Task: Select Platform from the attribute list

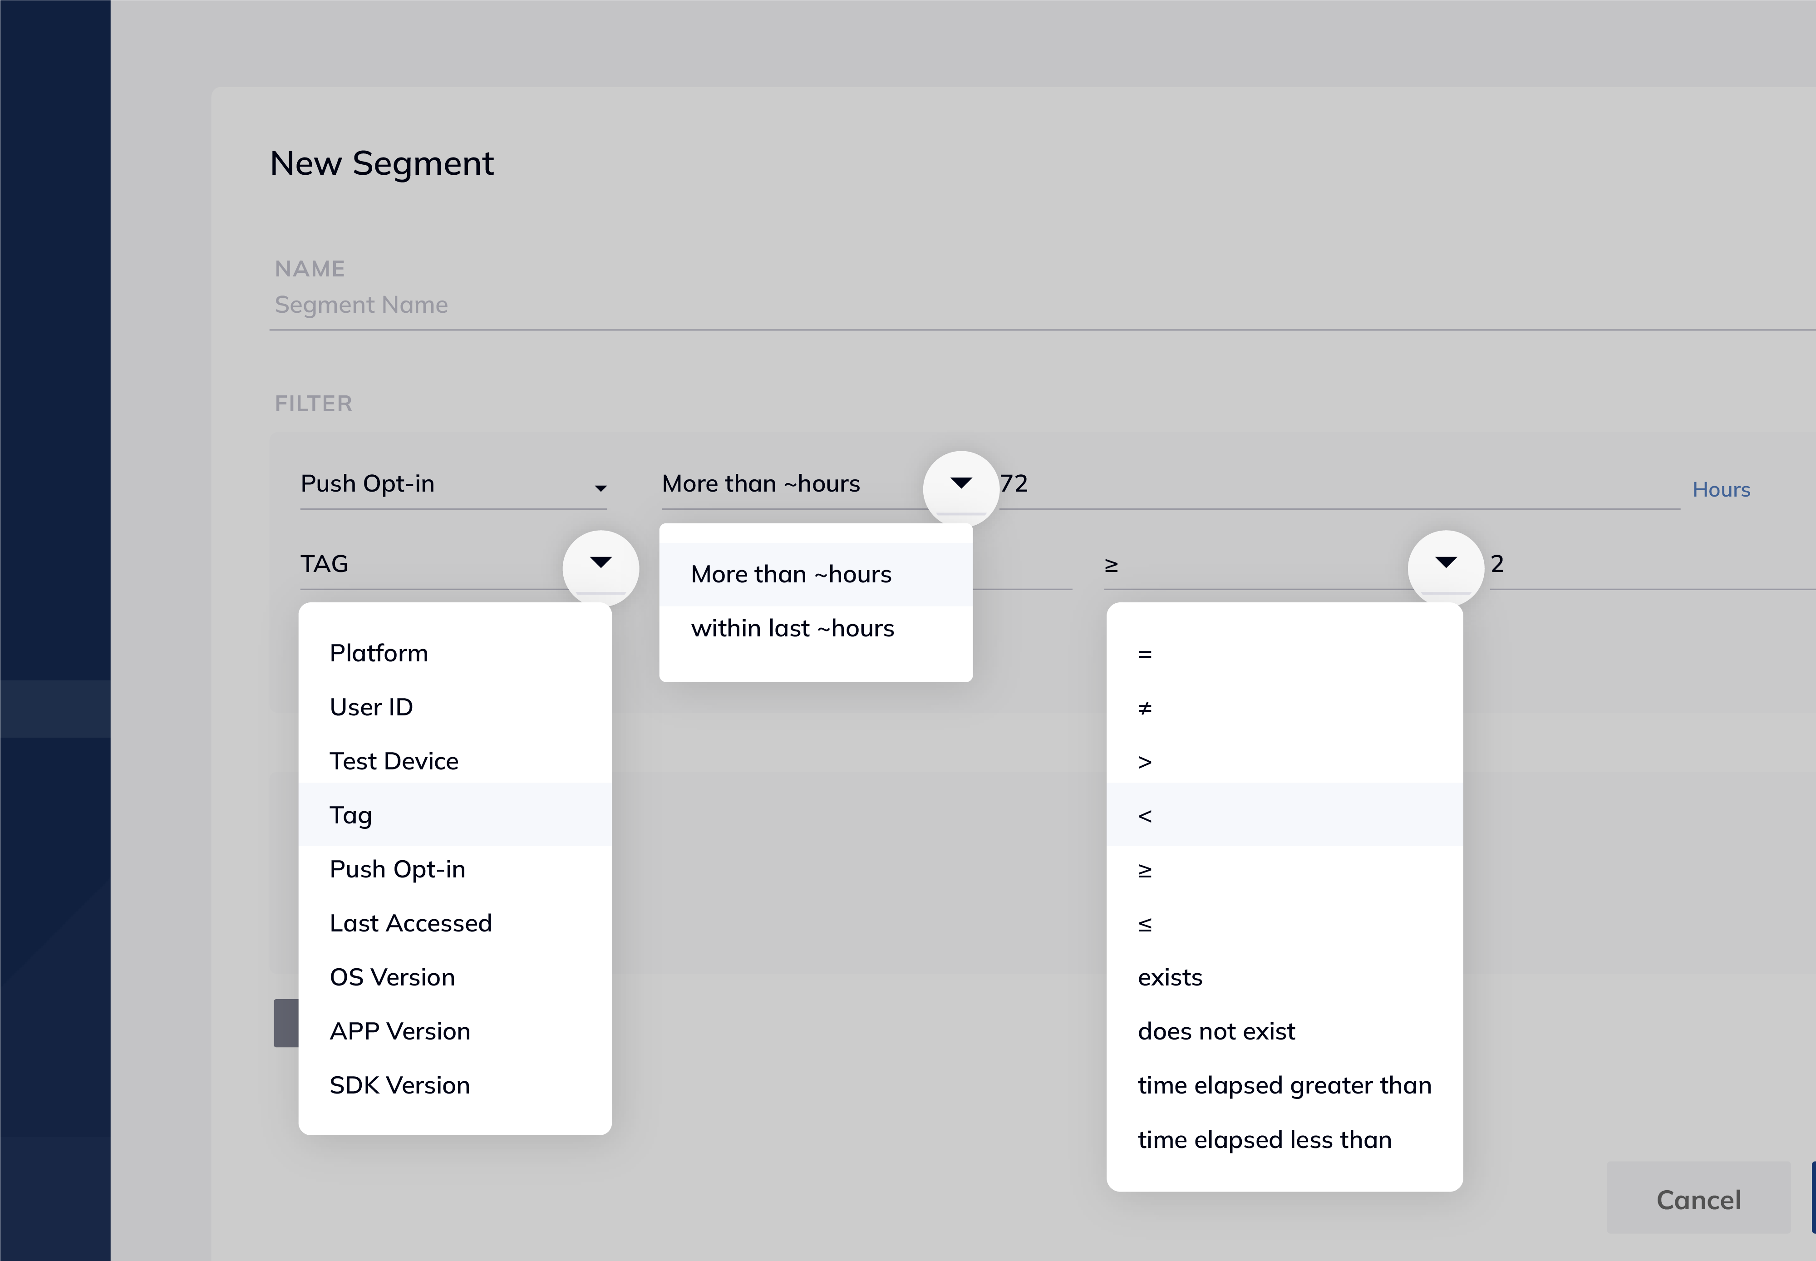Action: point(379,652)
